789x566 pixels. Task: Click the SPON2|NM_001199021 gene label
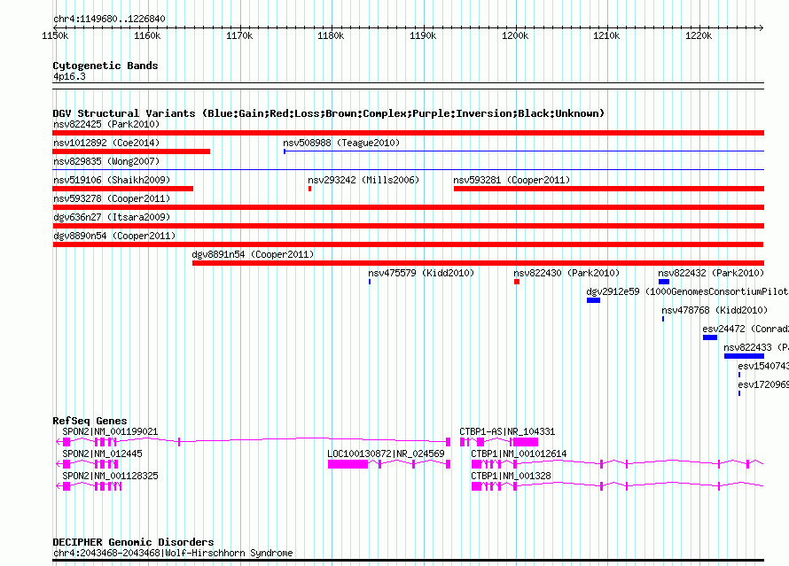(110, 431)
